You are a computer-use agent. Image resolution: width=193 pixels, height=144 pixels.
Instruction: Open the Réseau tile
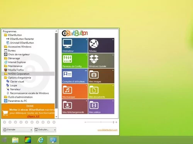pyautogui.click(x=101, y=45)
